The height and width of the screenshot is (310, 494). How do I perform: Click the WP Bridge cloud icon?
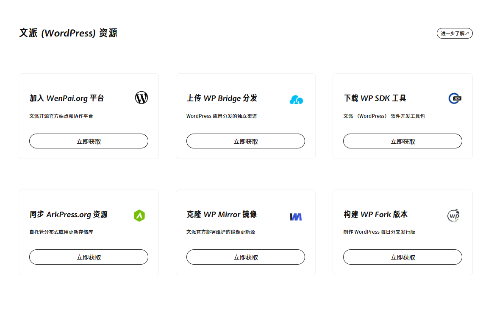coord(296,100)
